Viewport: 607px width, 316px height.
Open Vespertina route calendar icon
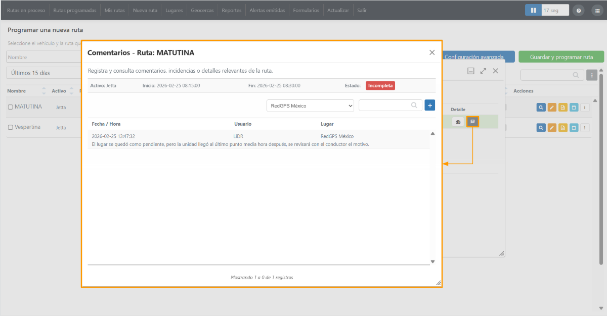(574, 127)
